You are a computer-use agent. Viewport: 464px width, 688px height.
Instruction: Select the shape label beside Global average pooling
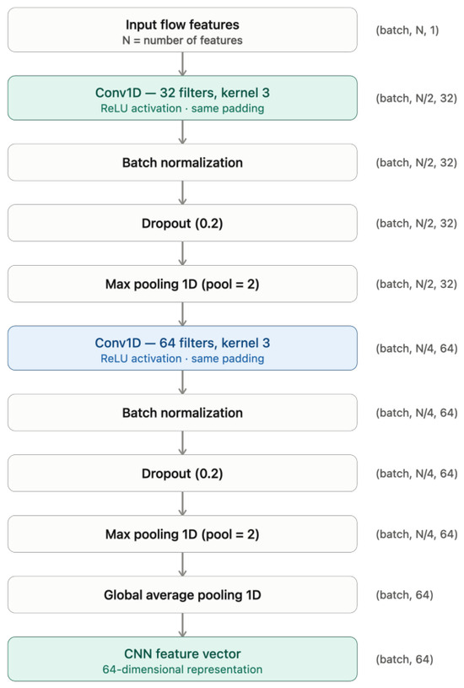point(404,595)
